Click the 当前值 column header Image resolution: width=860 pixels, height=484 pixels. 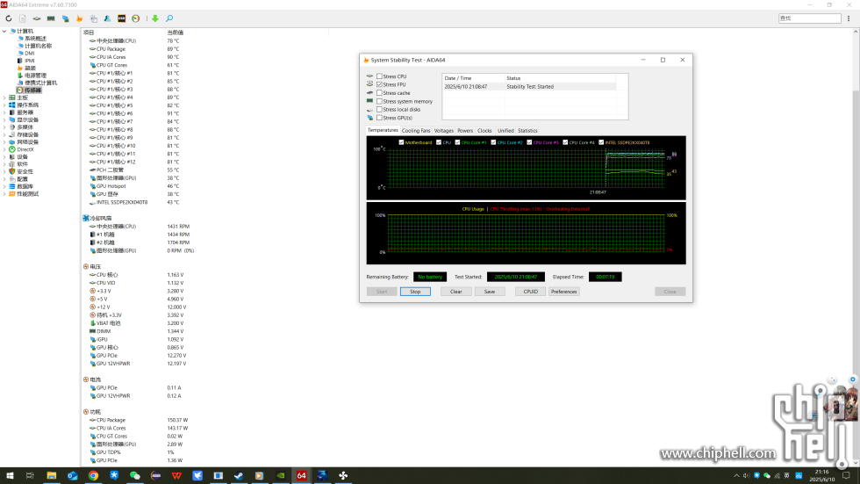[x=175, y=33]
